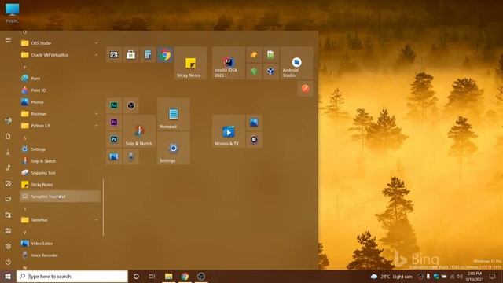
Task: Open Music from the Start sidebar
Action: pos(8,167)
